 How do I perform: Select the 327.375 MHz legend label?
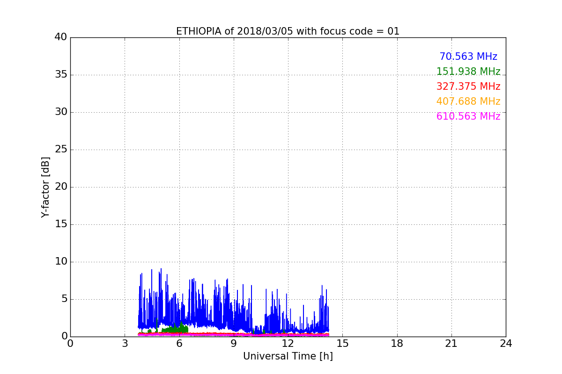pos(468,86)
